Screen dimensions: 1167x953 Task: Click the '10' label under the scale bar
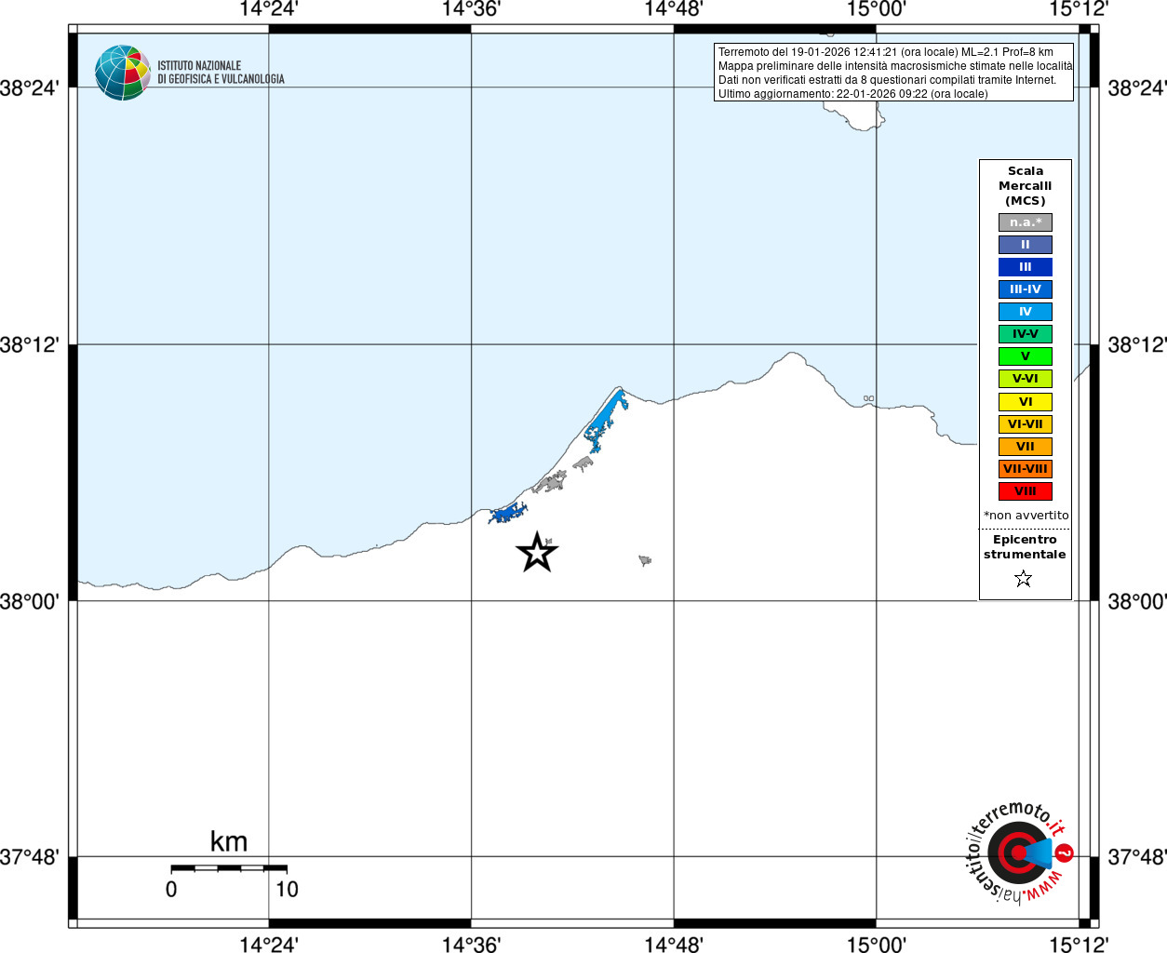pyautogui.click(x=287, y=890)
